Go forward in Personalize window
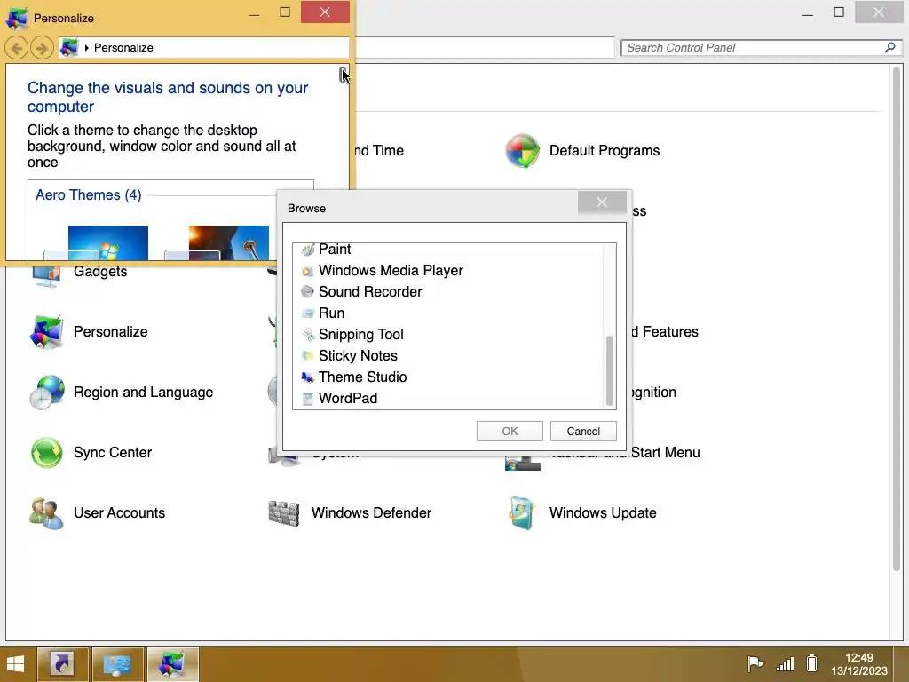 [42, 48]
